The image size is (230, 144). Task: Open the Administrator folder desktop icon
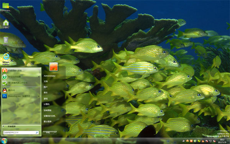(6, 7)
